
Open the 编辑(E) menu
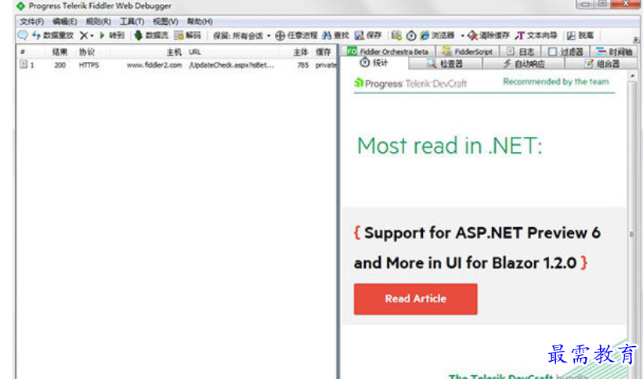coord(65,21)
